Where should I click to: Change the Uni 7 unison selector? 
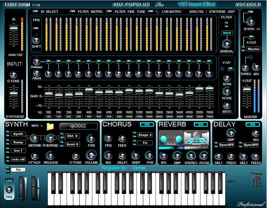(x=18, y=151)
